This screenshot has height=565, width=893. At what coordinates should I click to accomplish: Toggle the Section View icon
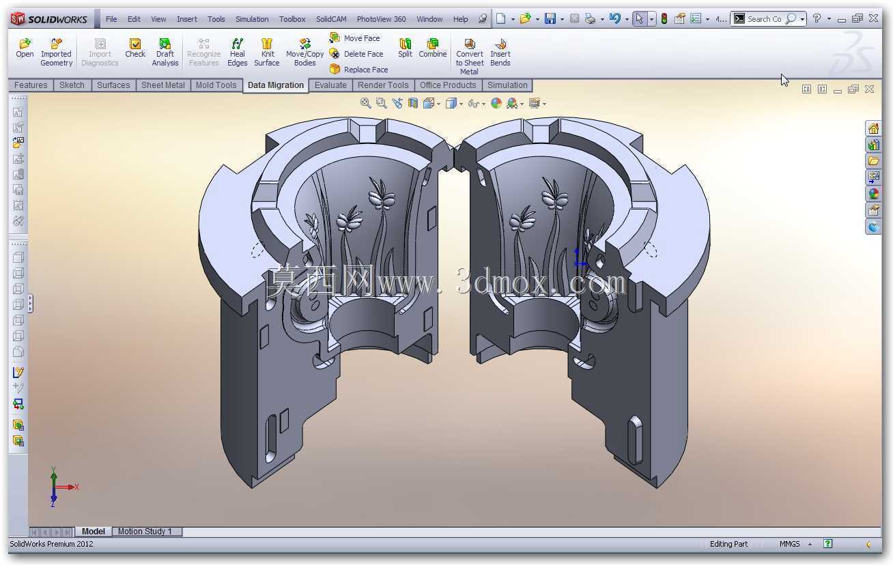[413, 103]
